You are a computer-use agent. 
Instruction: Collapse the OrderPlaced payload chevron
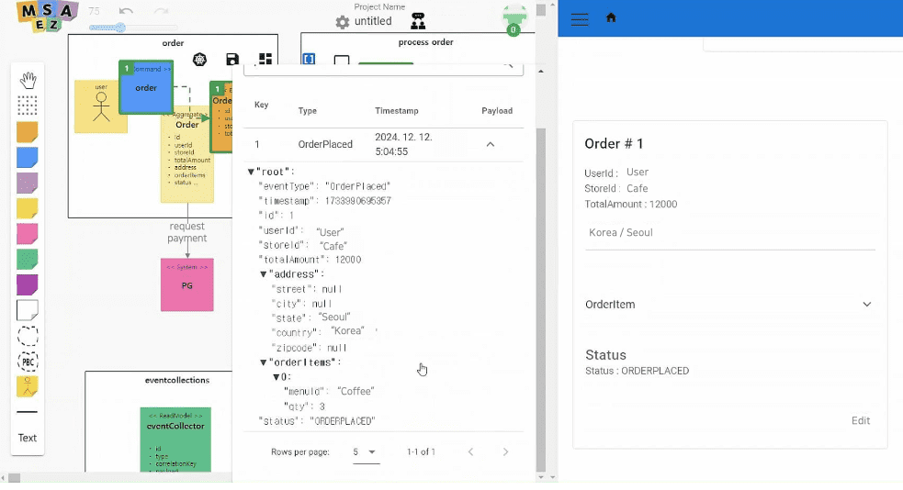click(491, 144)
